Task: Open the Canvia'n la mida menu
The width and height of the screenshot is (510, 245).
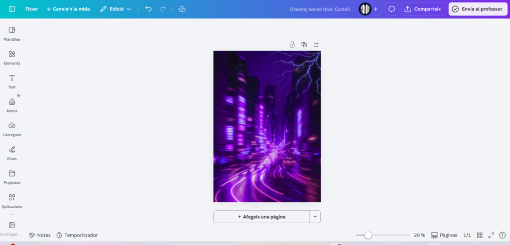Action: (x=68, y=9)
